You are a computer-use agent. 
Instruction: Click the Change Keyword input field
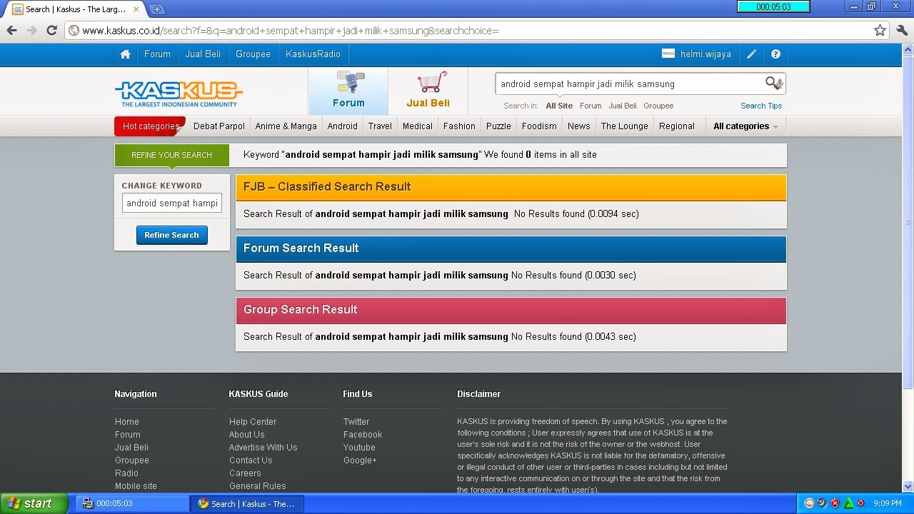[x=172, y=203]
